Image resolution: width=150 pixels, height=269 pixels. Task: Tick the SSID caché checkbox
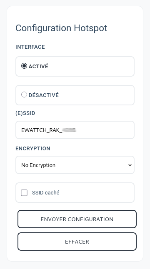[24, 193]
